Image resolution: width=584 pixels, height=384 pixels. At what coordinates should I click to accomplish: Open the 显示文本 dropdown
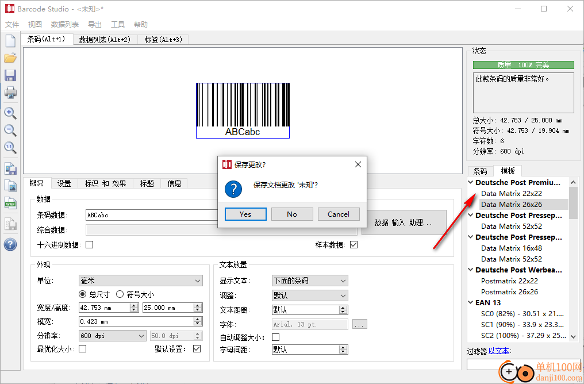[310, 281]
